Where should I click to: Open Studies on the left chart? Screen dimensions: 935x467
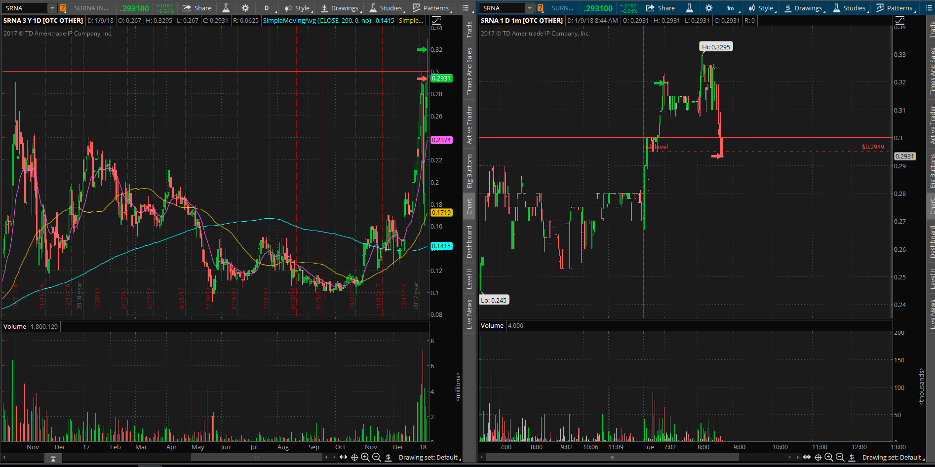tap(387, 8)
